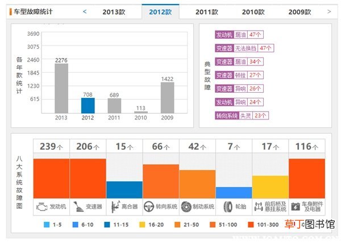
Task: Click the 66个 count header
Action: click(161, 146)
